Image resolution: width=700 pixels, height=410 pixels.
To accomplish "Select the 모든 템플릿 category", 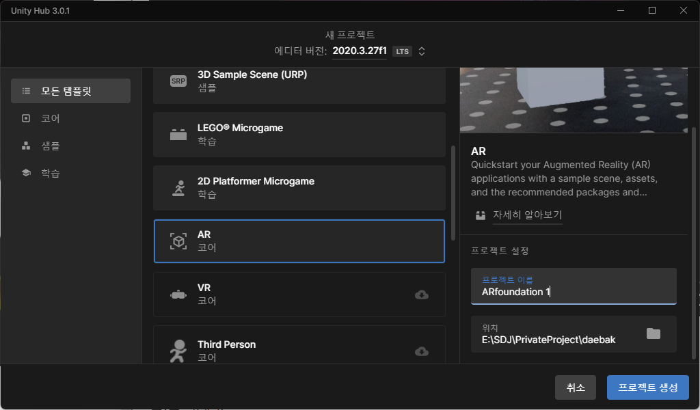I will pos(70,91).
